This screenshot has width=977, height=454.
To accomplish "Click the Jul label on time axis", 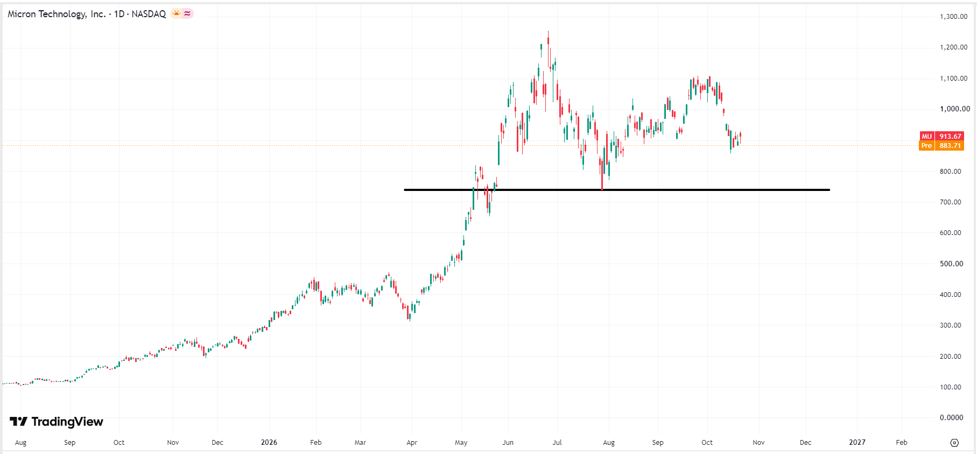I will click(x=557, y=443).
